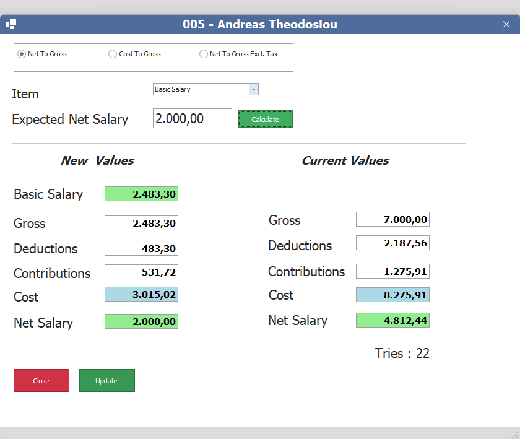Click the resize grip at bottom corner
The width and height of the screenshot is (520, 439).
(x=516, y=435)
